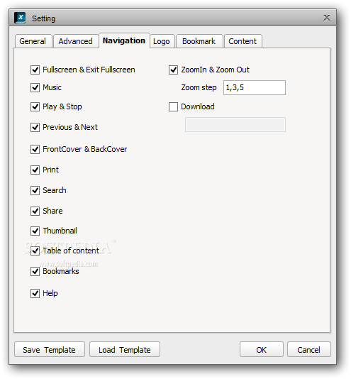The width and height of the screenshot is (351, 379).
Task: Switch to the Content tab
Action: pos(243,41)
